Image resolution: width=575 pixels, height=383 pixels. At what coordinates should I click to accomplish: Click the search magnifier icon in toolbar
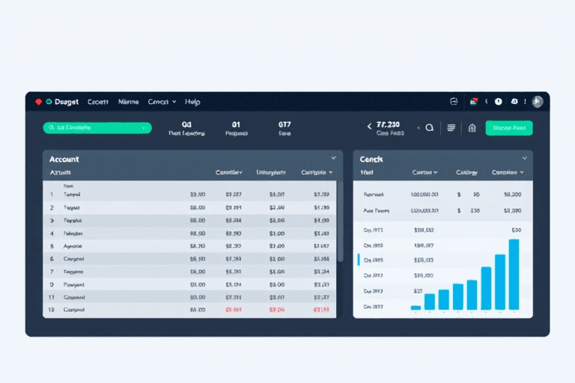430,128
